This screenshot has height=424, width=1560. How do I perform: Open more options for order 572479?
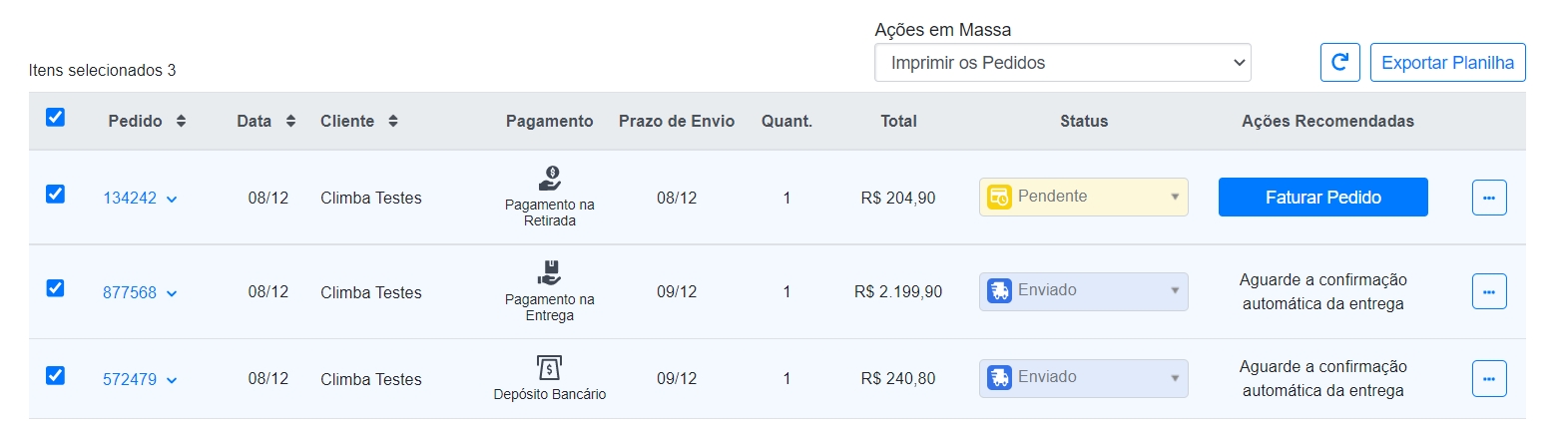click(x=1489, y=378)
